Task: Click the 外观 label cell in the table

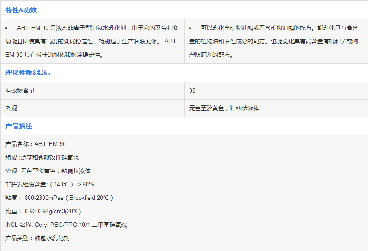Action: coord(11,108)
